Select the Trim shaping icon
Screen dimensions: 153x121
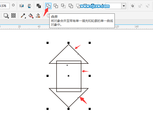click(x=56, y=6)
